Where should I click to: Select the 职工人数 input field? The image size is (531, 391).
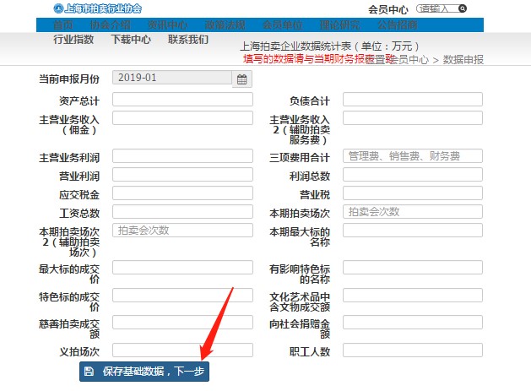412,350
